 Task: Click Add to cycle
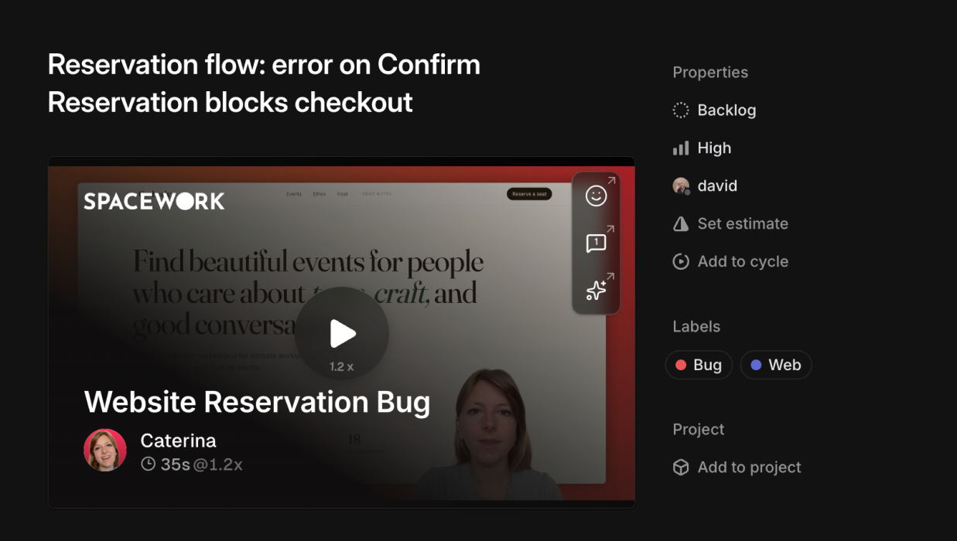tap(730, 261)
